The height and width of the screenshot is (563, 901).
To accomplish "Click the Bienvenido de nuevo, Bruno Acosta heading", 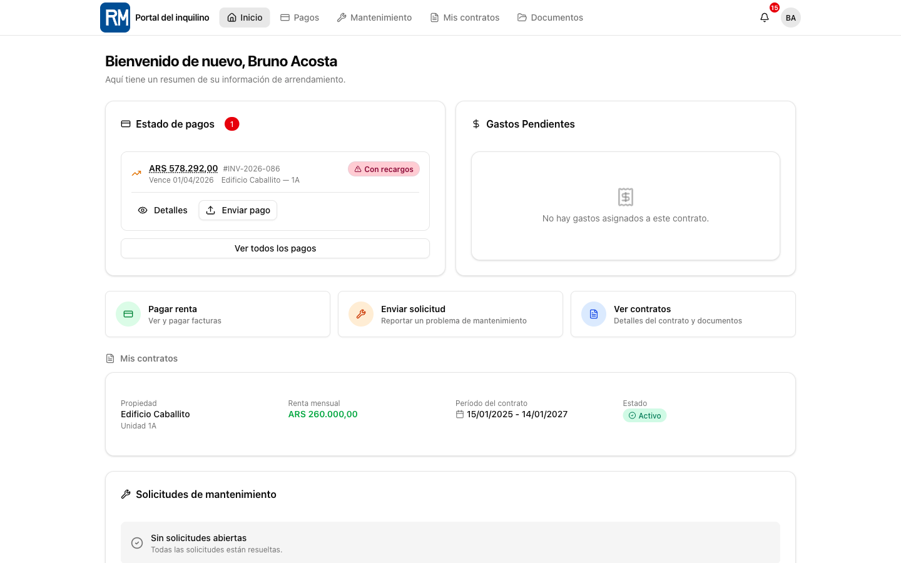I will (221, 61).
